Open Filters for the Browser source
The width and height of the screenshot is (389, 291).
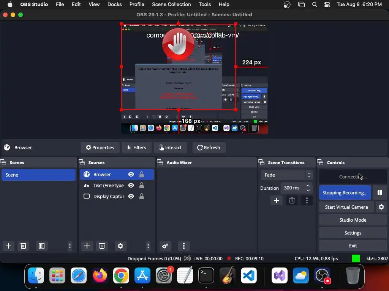point(136,147)
